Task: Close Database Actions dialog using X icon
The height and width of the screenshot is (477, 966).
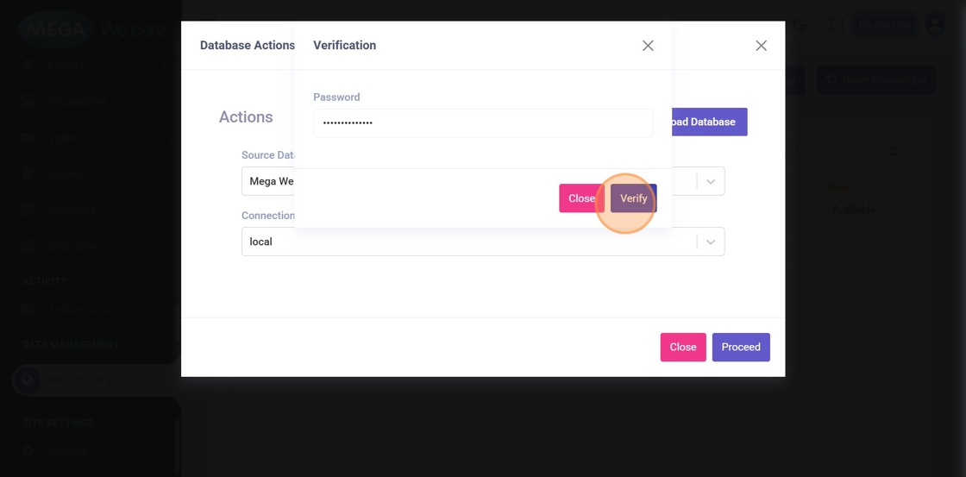Action: [x=761, y=46]
